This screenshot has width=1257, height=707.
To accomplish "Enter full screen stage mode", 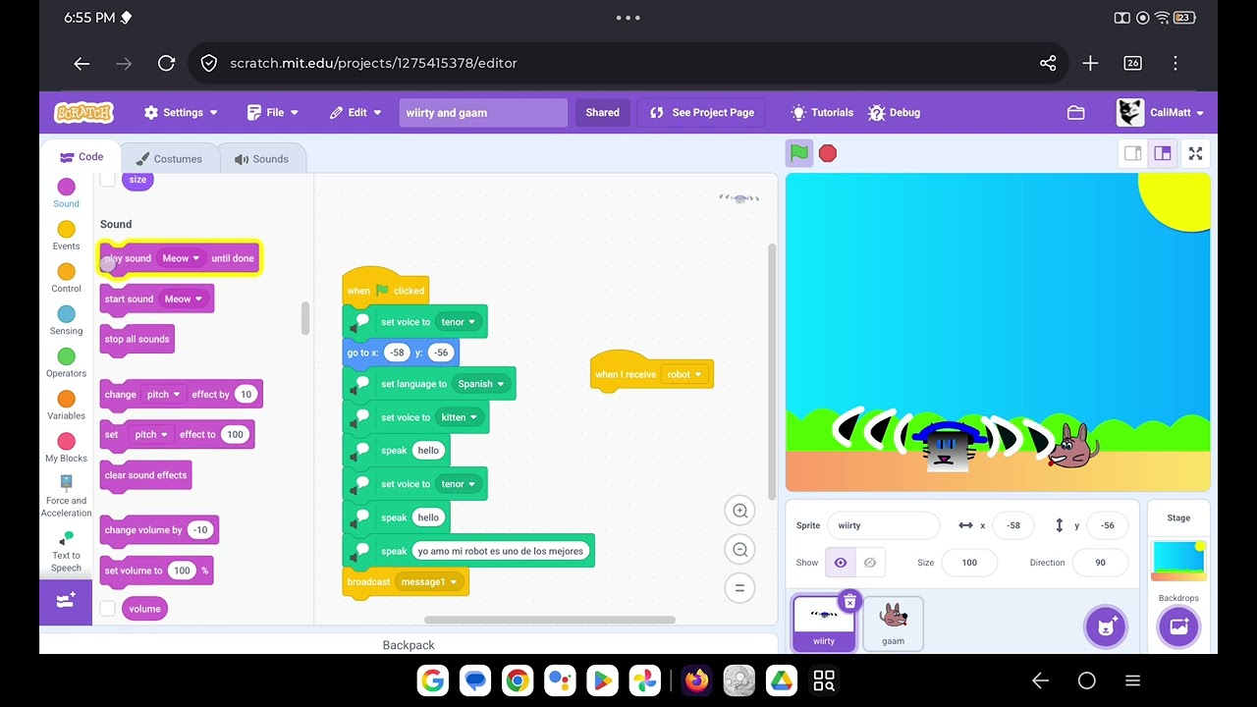I will tap(1195, 153).
